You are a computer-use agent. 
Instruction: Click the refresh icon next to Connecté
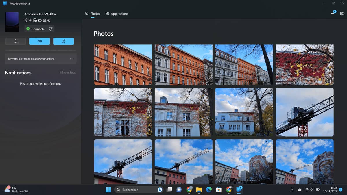click(x=51, y=29)
